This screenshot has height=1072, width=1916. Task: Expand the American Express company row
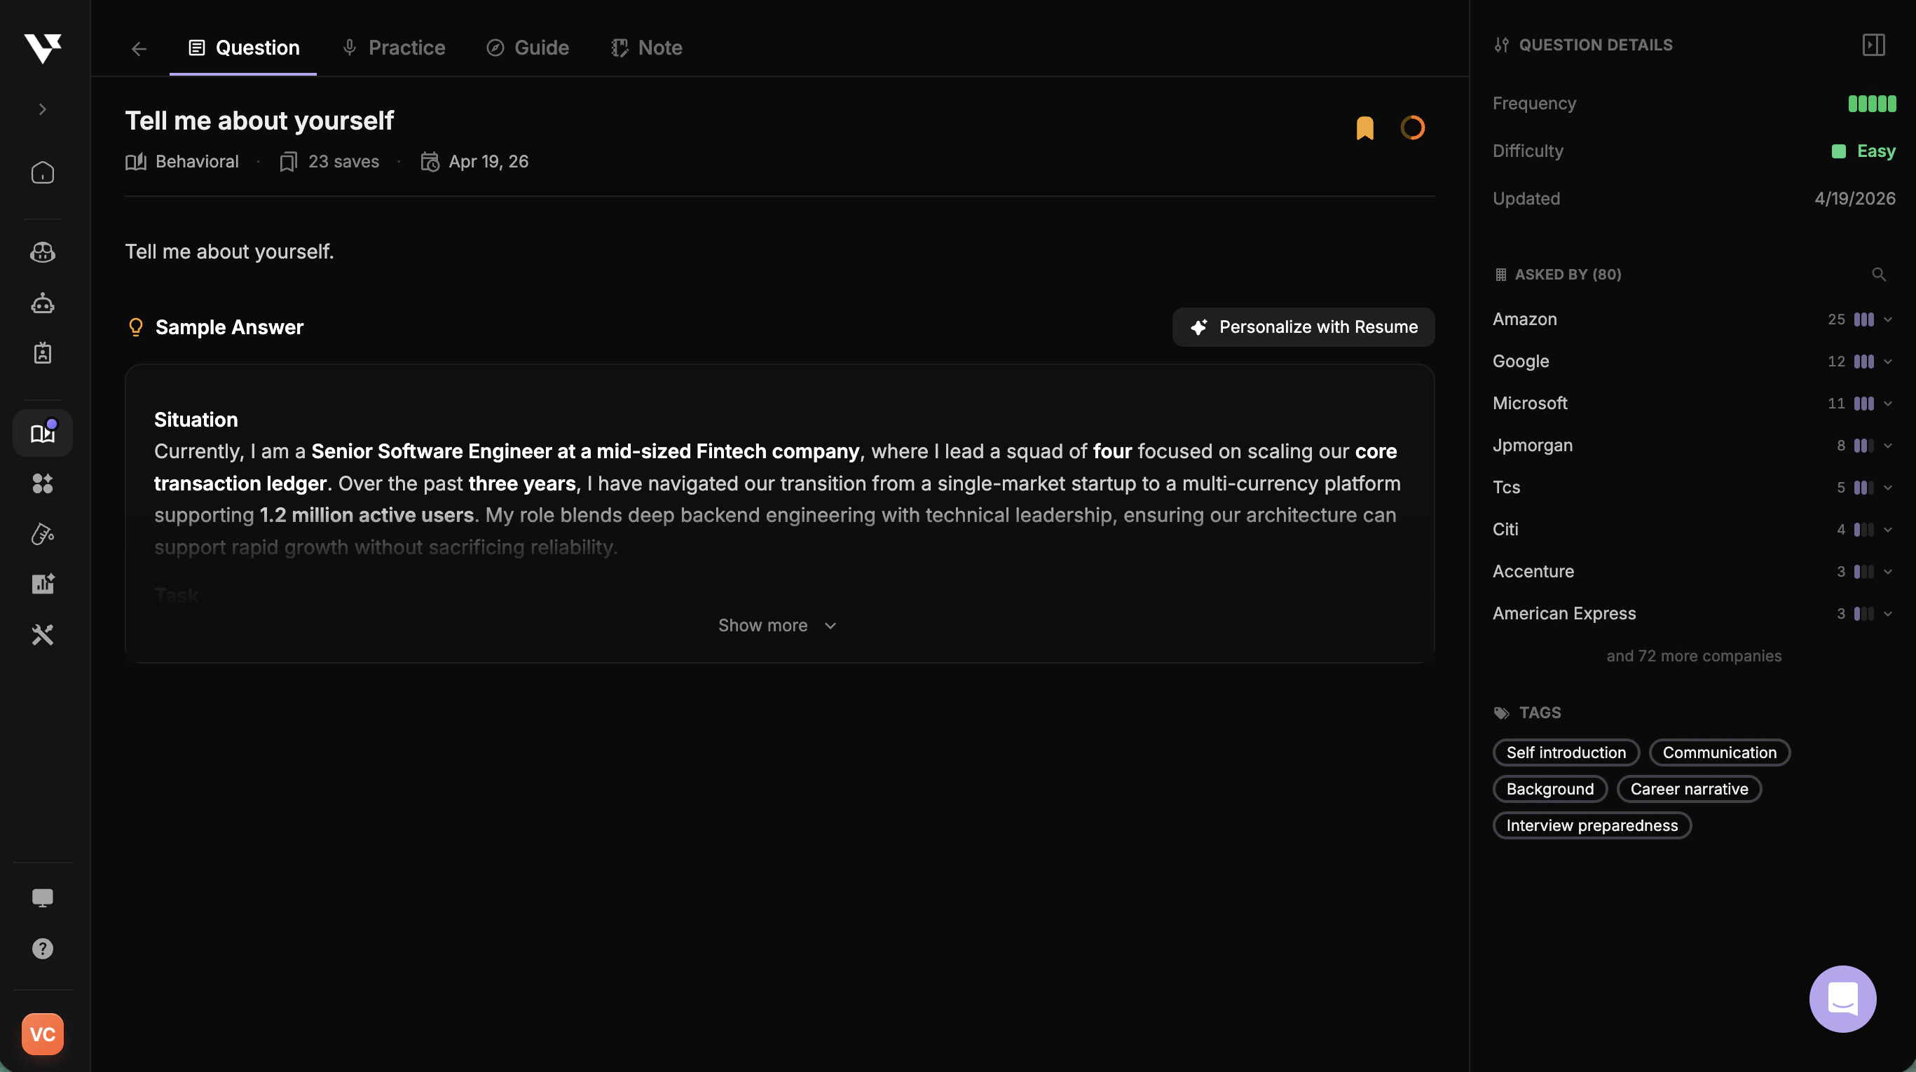pos(1888,613)
